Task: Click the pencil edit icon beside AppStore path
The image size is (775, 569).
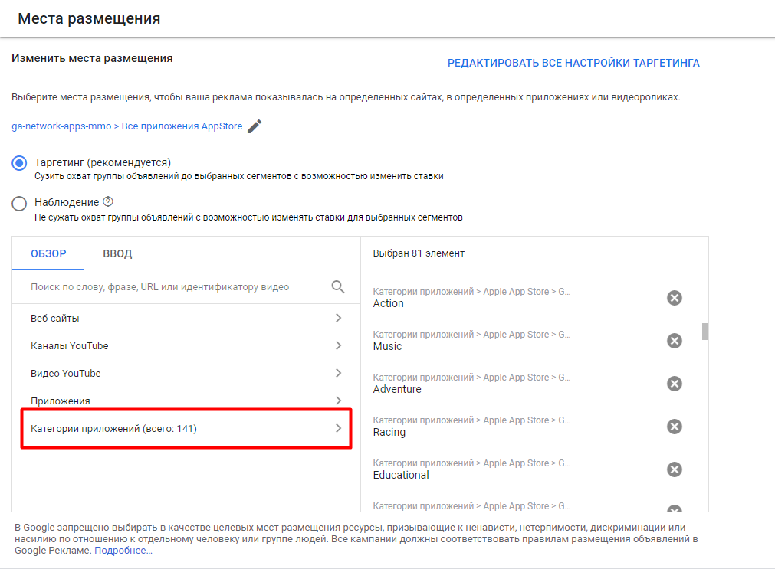Action: coord(255,126)
